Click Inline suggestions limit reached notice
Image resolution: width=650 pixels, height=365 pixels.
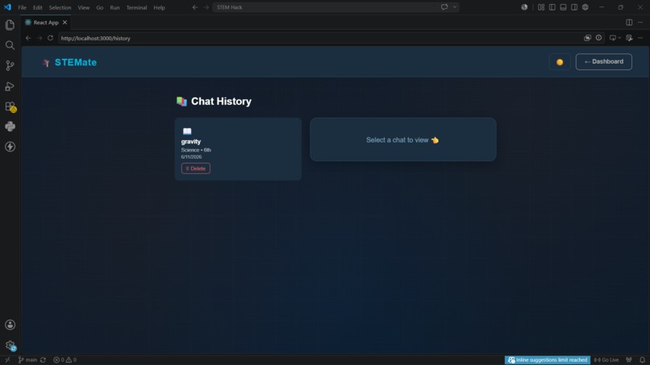pos(548,360)
